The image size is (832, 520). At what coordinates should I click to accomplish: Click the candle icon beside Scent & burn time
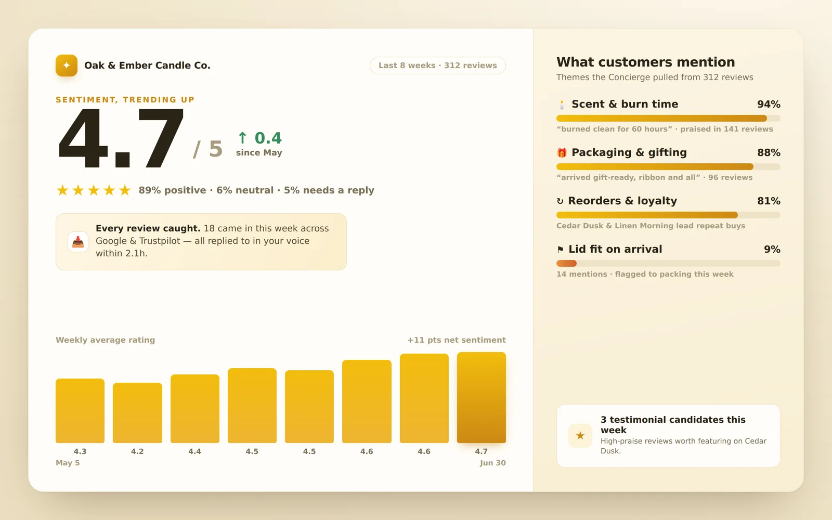coord(562,105)
